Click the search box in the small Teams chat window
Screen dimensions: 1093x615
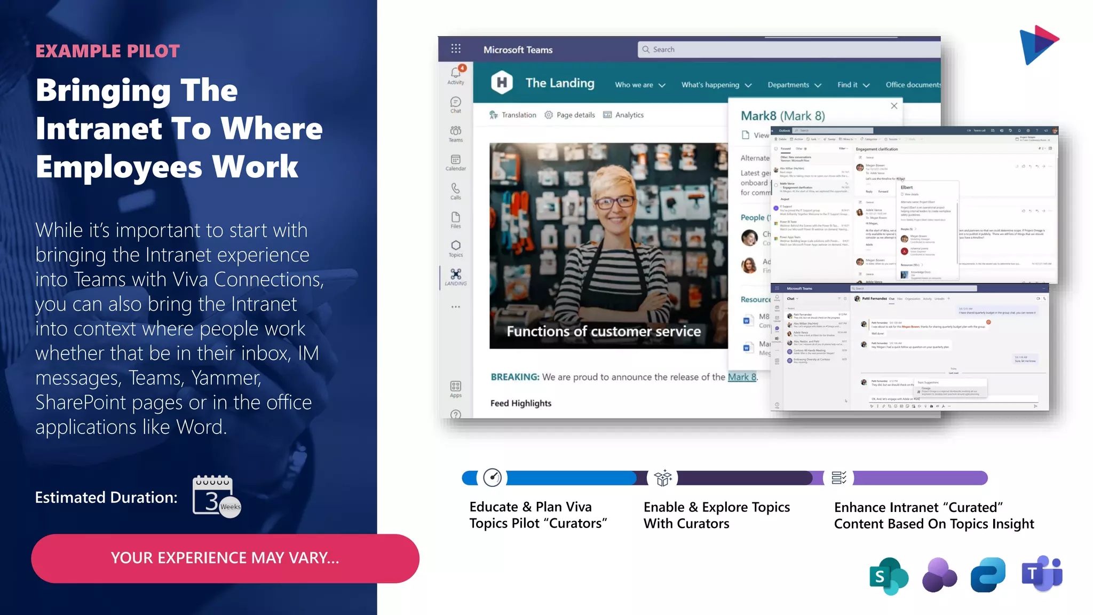coord(913,288)
